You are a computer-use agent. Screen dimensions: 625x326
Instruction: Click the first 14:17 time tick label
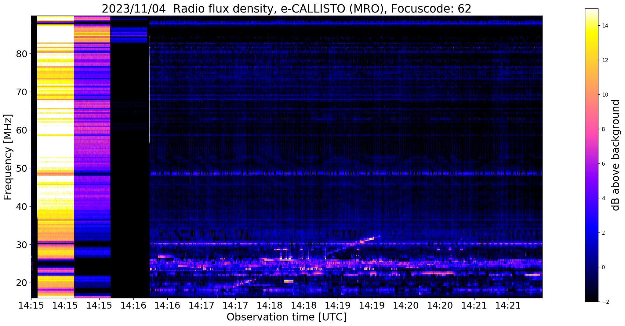pos(201,305)
